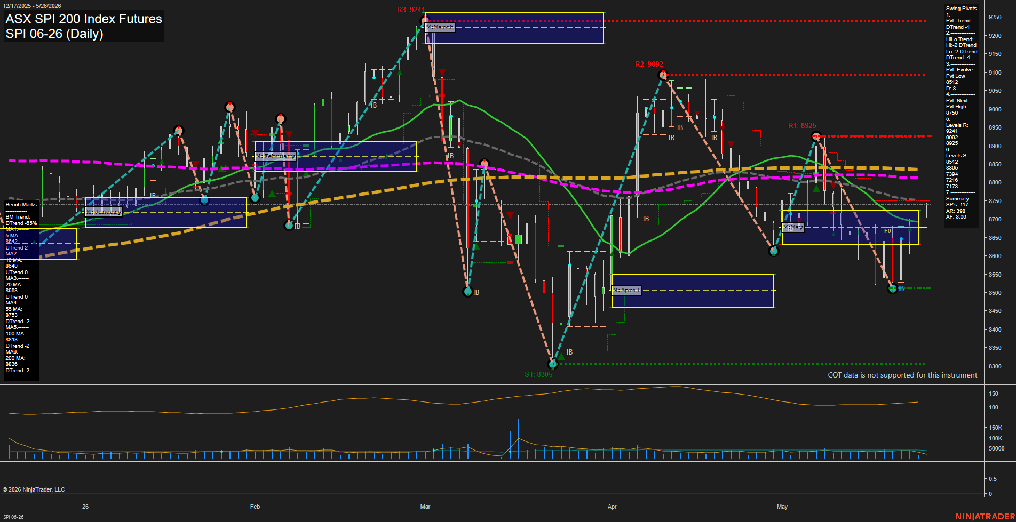This screenshot has height=522, width=1016.
Task: Click the R3: 9241 resistance label
Action: [411, 10]
